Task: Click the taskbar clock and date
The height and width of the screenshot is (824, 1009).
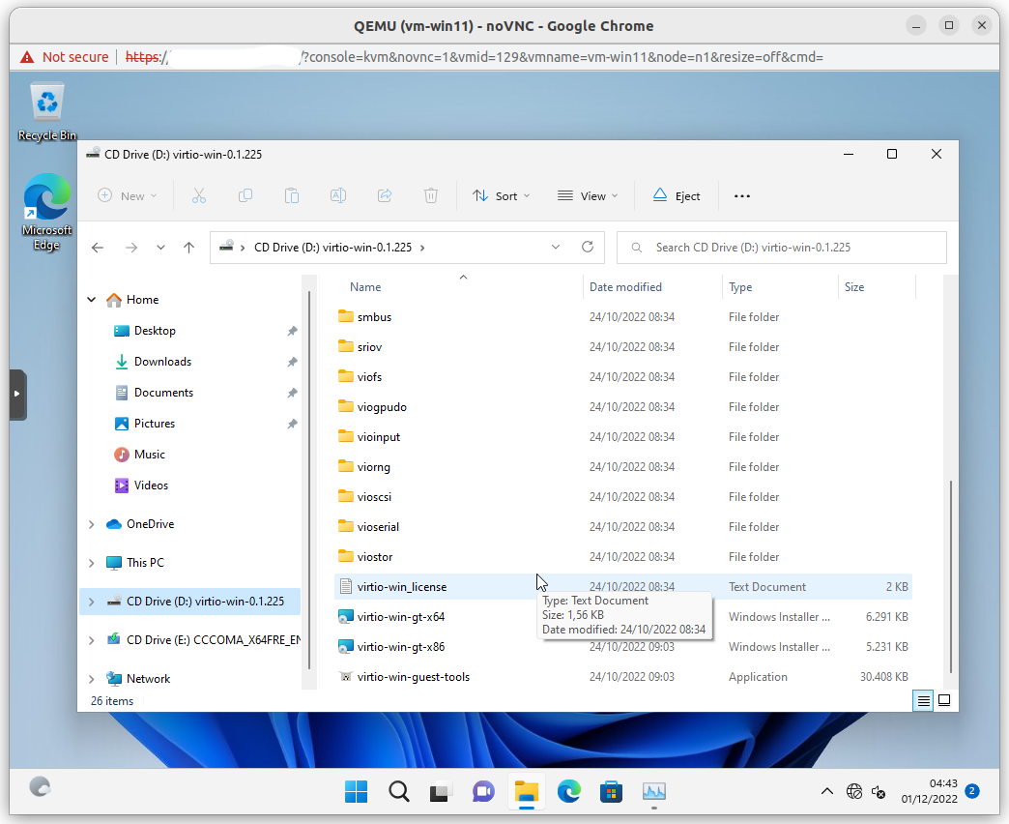Action: tap(929, 791)
